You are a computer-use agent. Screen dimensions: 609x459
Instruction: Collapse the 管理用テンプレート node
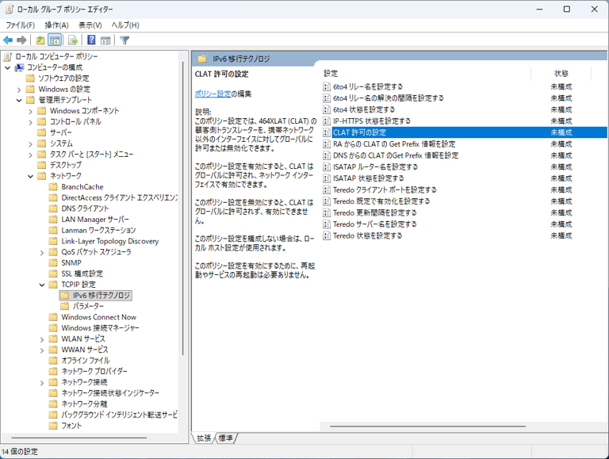[x=19, y=100]
